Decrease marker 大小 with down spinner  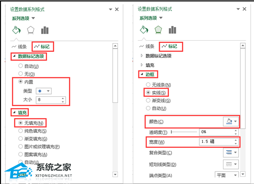point(63,102)
